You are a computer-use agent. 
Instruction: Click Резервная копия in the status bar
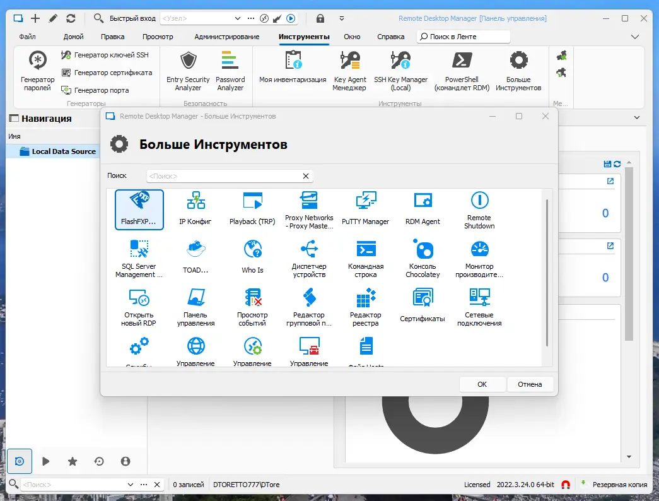click(x=620, y=484)
